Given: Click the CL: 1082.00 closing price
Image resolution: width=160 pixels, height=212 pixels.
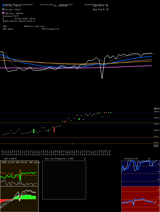Looking at the screenshot, I should click(x=60, y=6).
